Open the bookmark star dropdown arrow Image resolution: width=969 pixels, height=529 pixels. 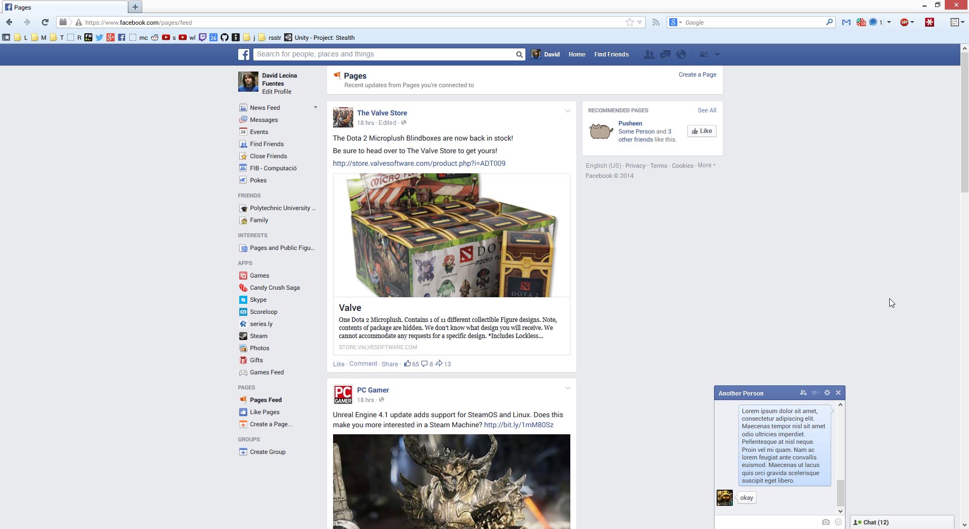tap(639, 22)
